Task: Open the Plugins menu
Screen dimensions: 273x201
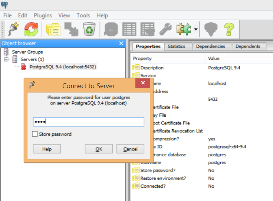Action: [x=43, y=15]
